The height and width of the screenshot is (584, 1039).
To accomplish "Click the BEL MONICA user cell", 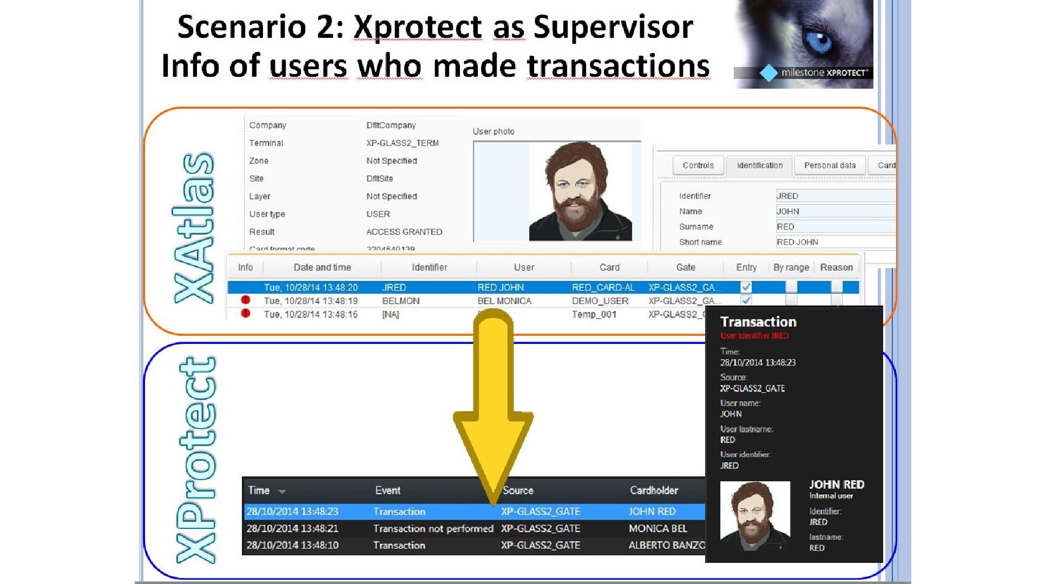I will 504,301.
